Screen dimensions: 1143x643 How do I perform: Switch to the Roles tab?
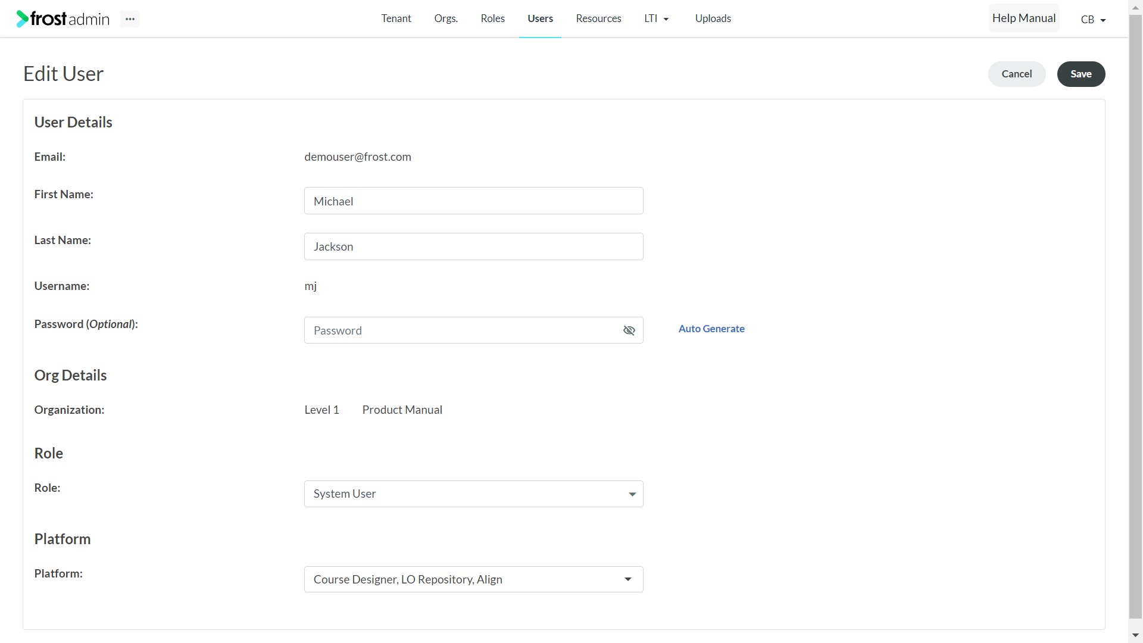click(x=492, y=18)
